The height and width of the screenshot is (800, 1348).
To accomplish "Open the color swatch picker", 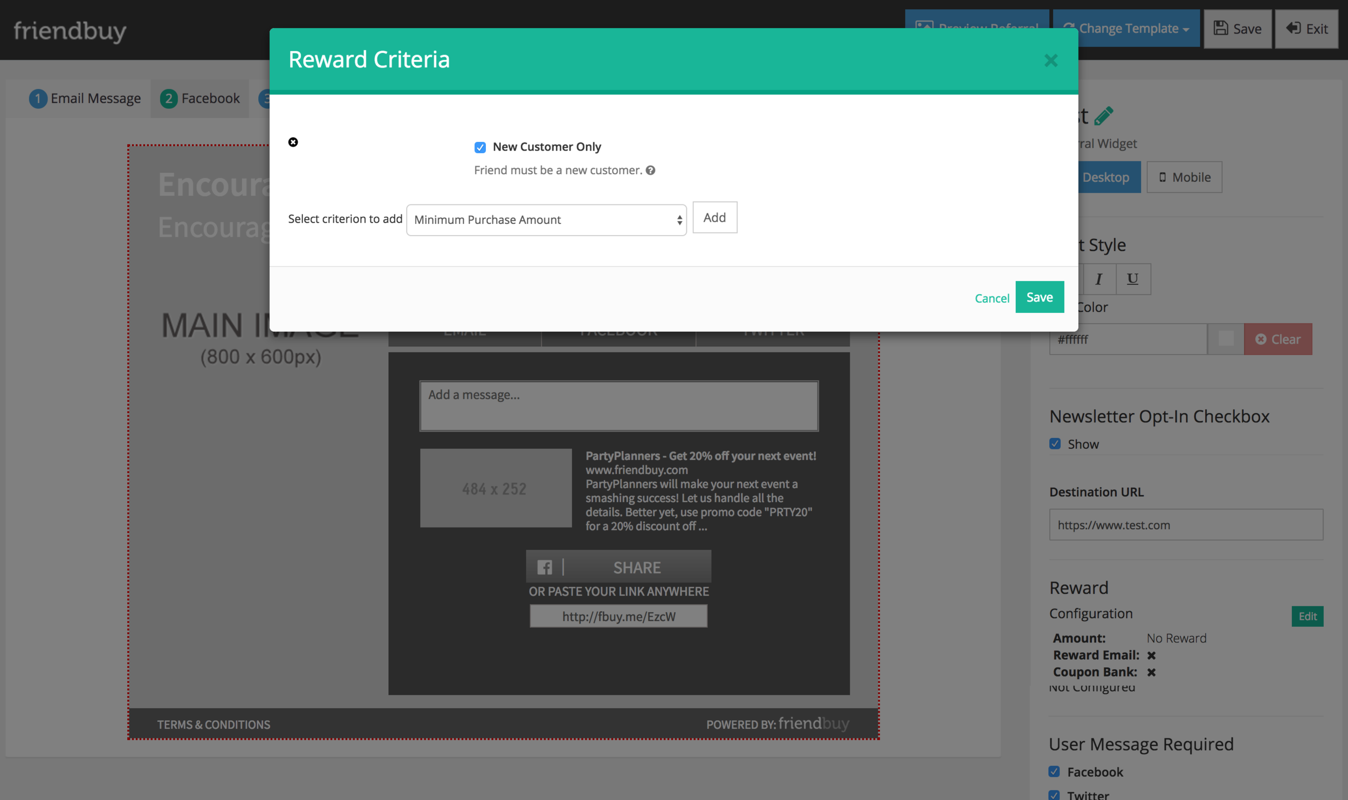I will (1226, 339).
